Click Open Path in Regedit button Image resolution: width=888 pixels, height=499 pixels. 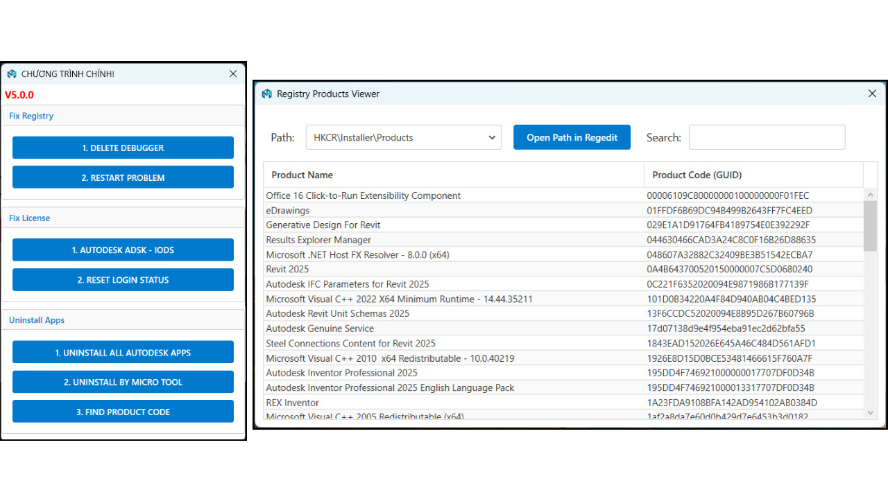pyautogui.click(x=572, y=137)
